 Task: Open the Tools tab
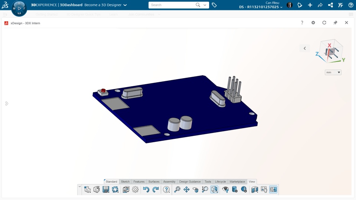click(208, 181)
